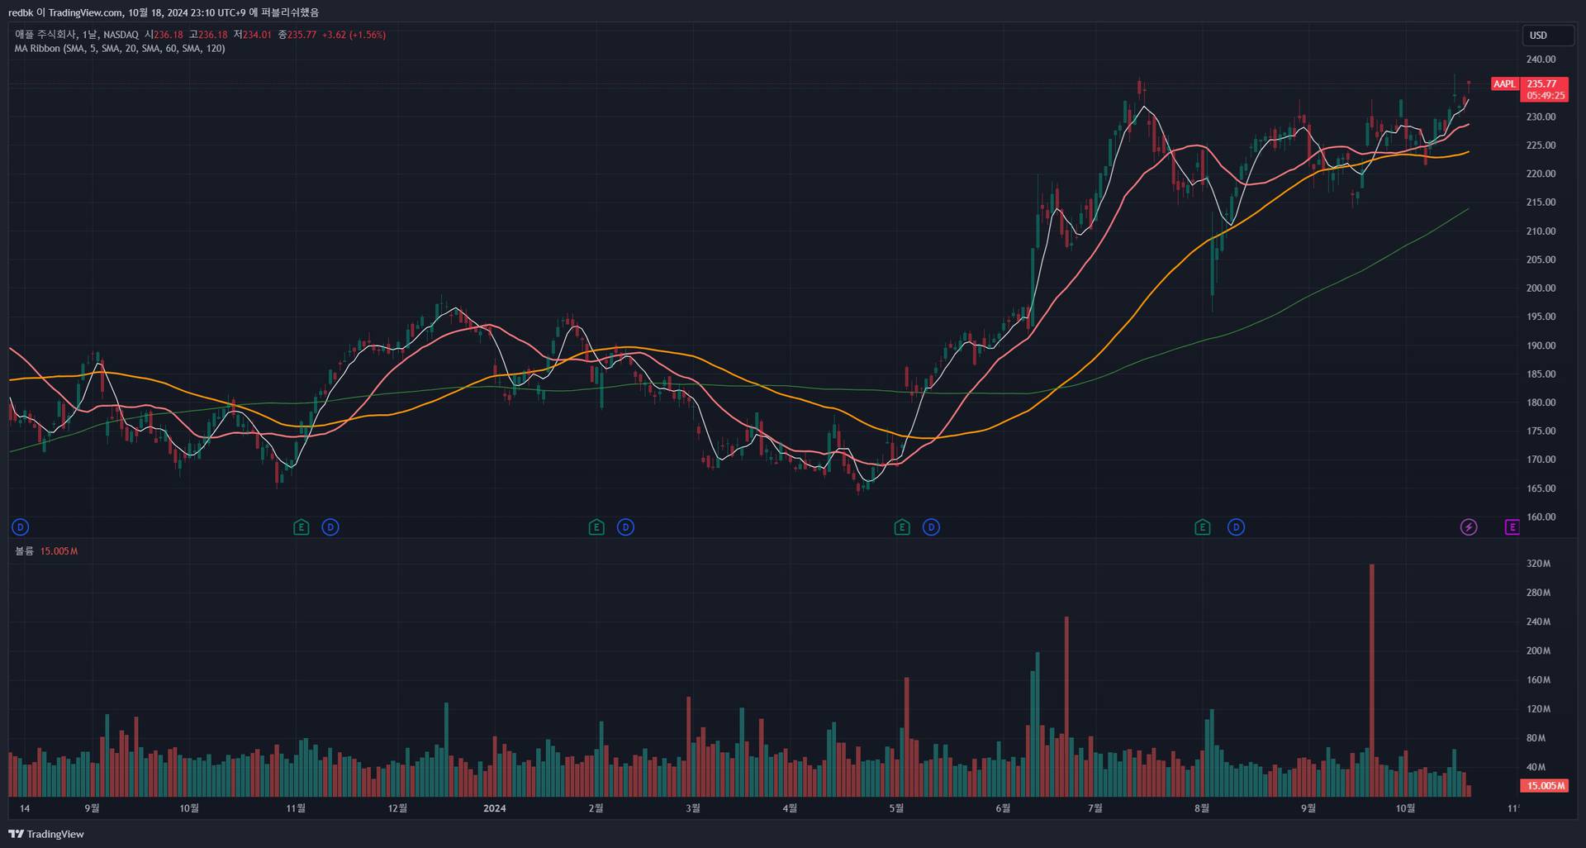Click the 15.005M volume value tag
1586x848 pixels.
click(1545, 786)
